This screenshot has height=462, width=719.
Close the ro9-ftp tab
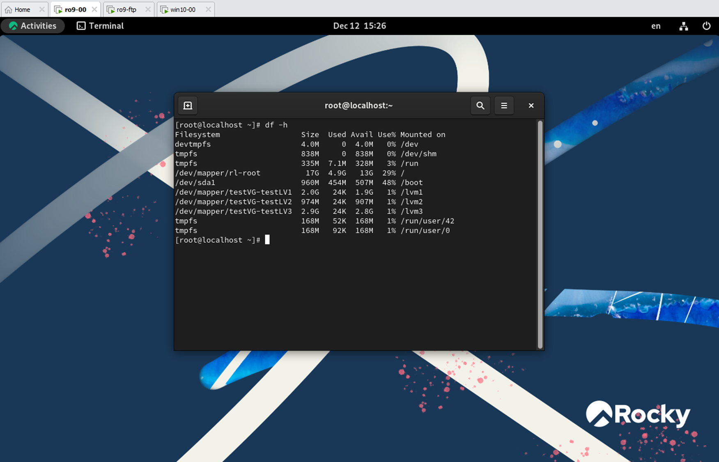[x=148, y=9]
